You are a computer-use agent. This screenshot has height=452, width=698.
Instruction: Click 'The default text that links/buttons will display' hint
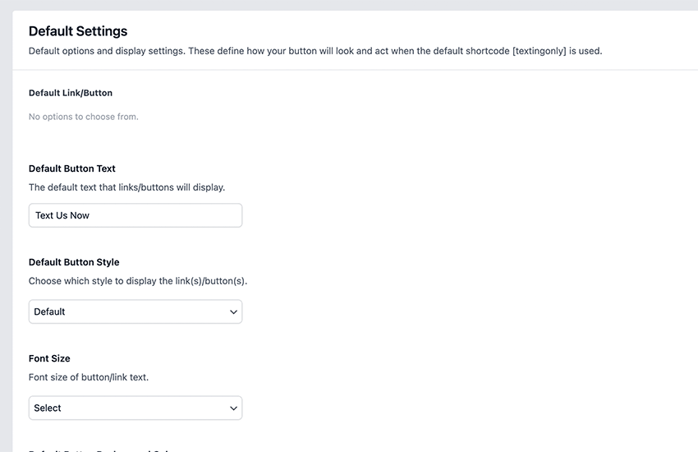126,187
